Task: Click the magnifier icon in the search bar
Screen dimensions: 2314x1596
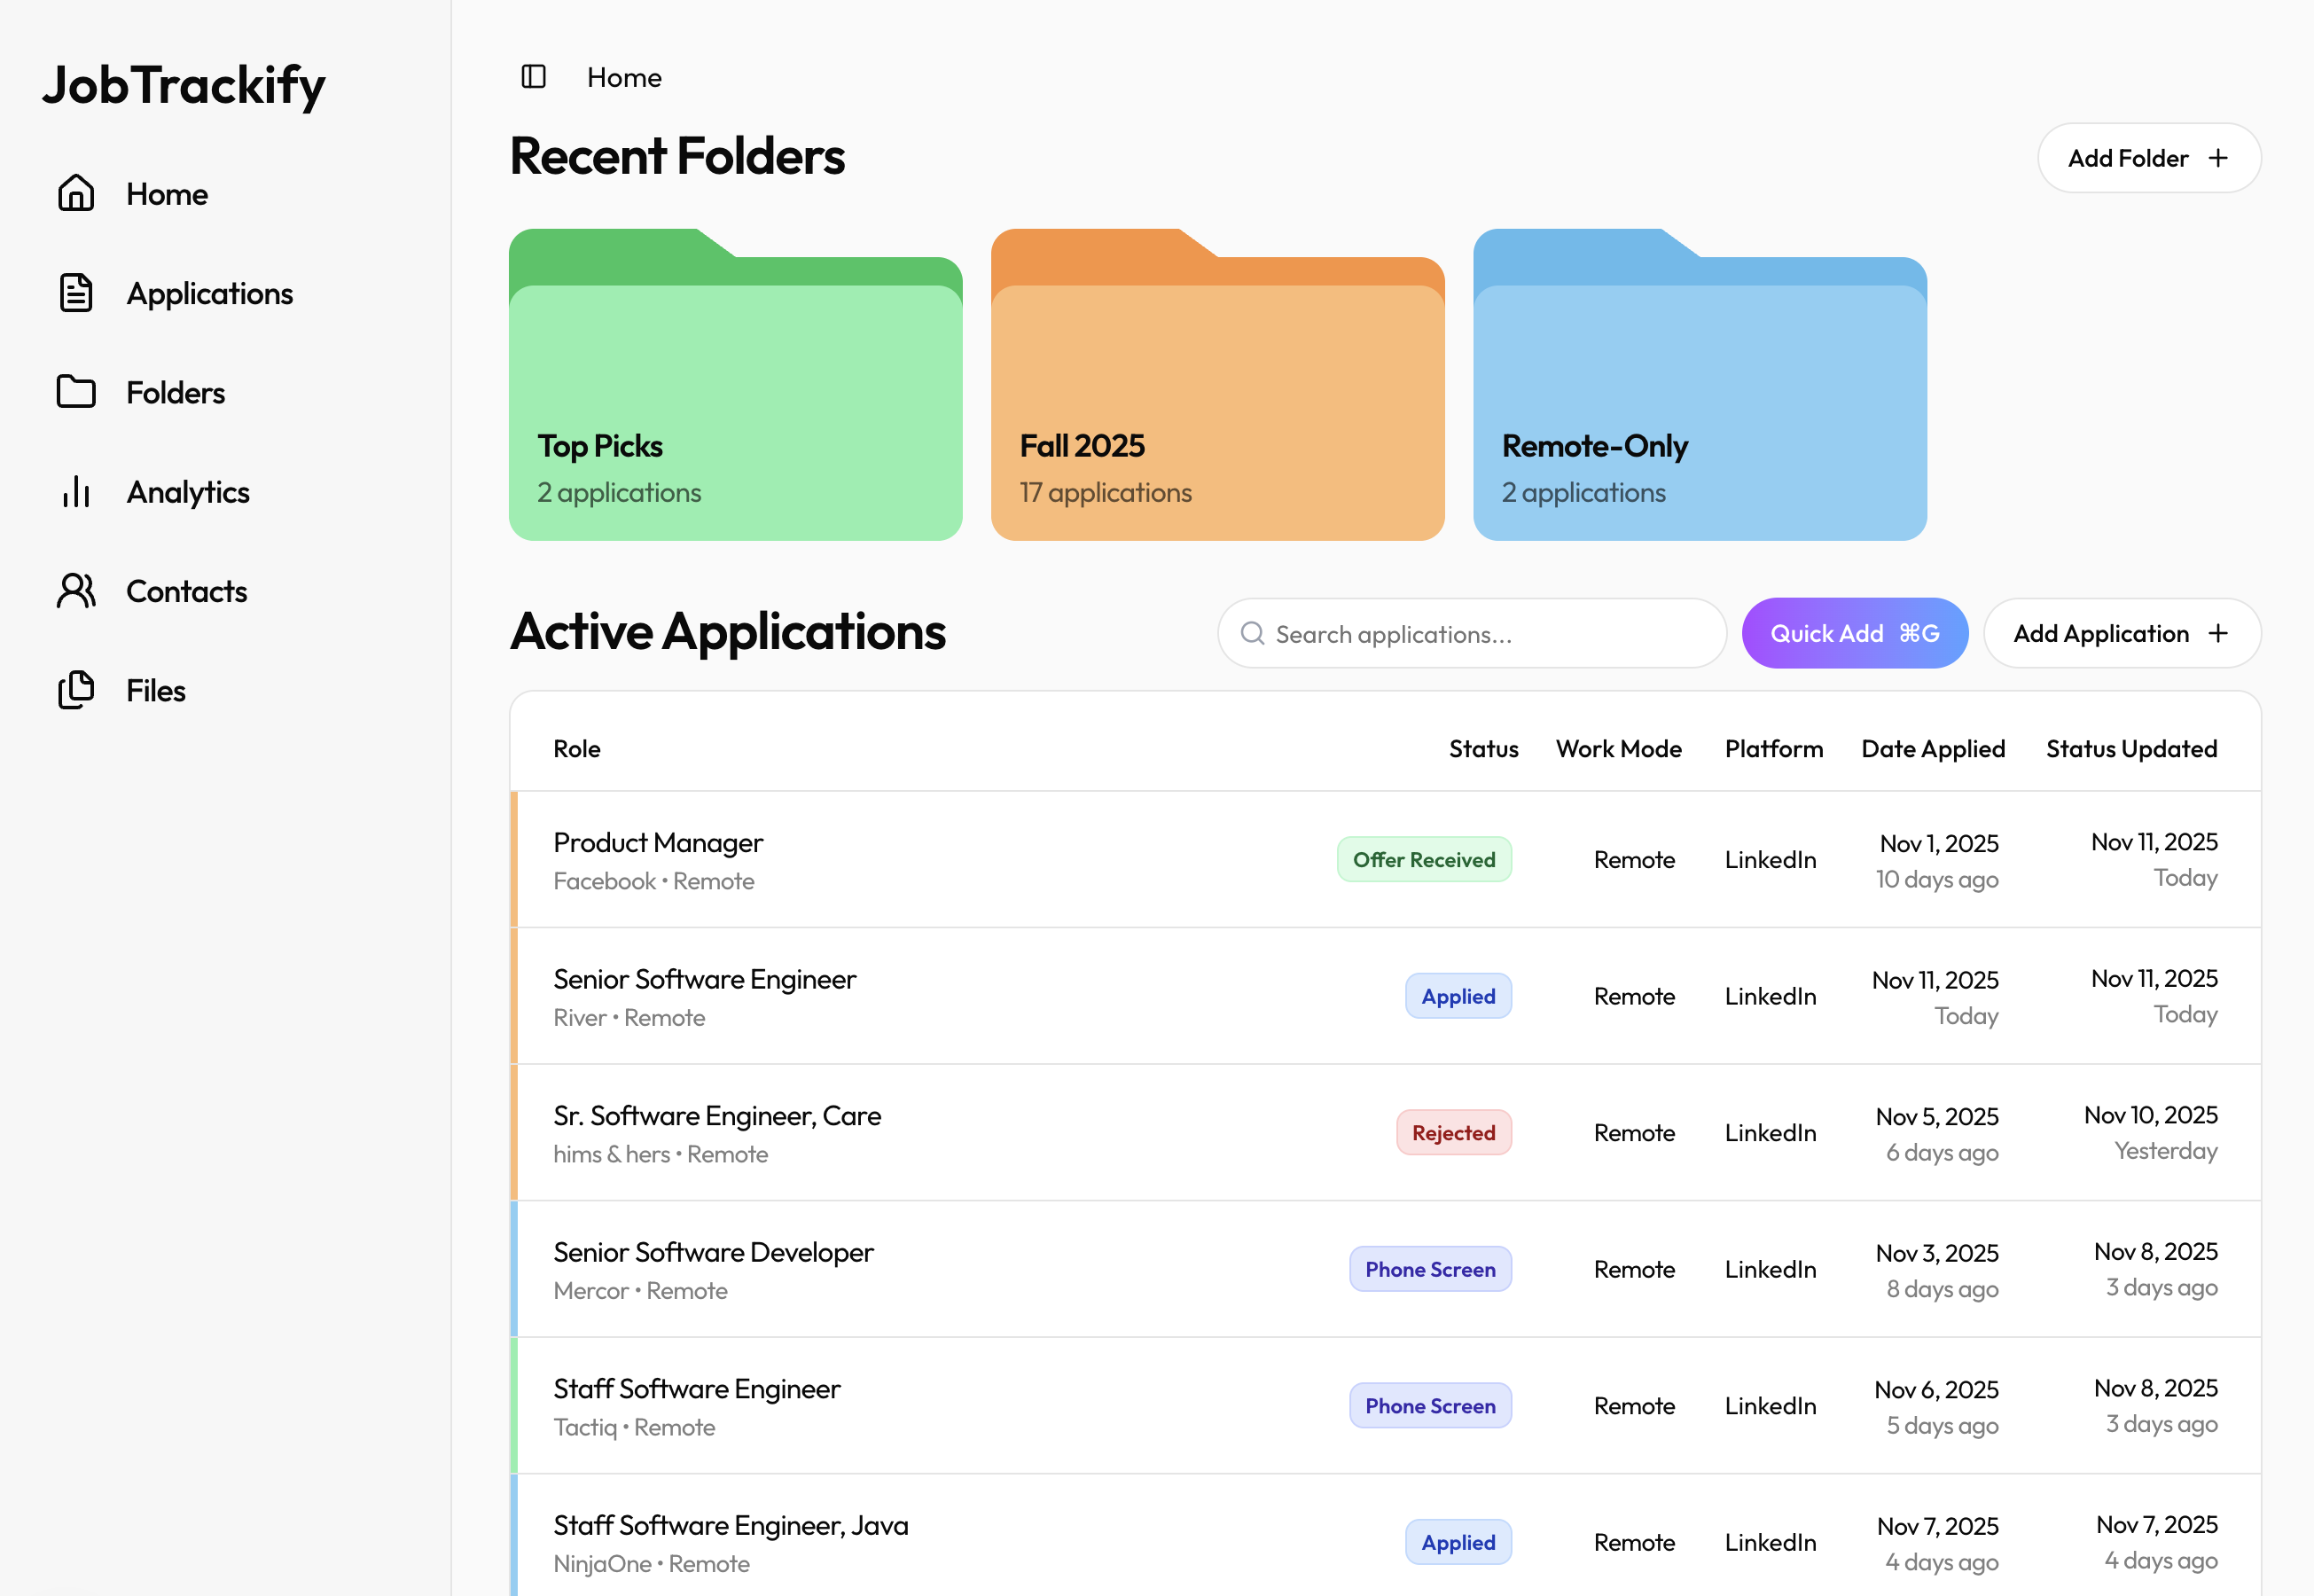Action: click(x=1252, y=633)
